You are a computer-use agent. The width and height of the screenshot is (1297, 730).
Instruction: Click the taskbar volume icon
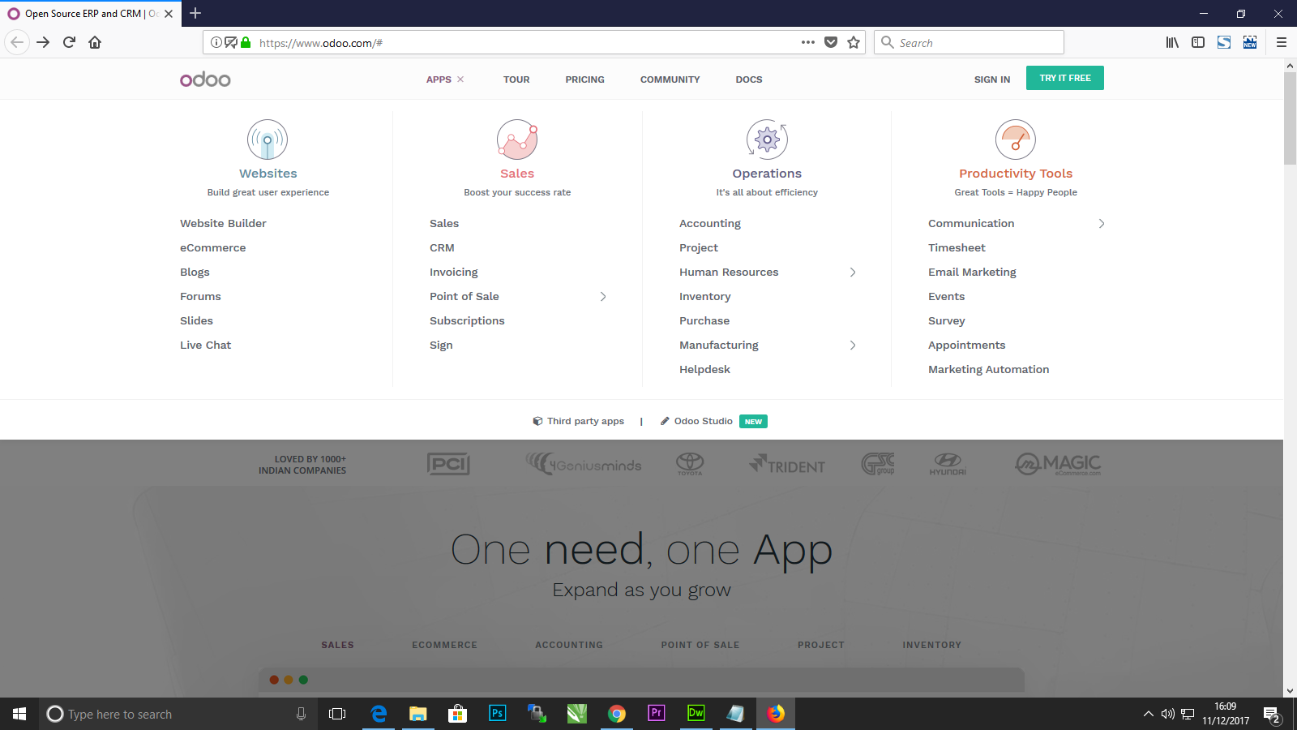click(x=1167, y=715)
